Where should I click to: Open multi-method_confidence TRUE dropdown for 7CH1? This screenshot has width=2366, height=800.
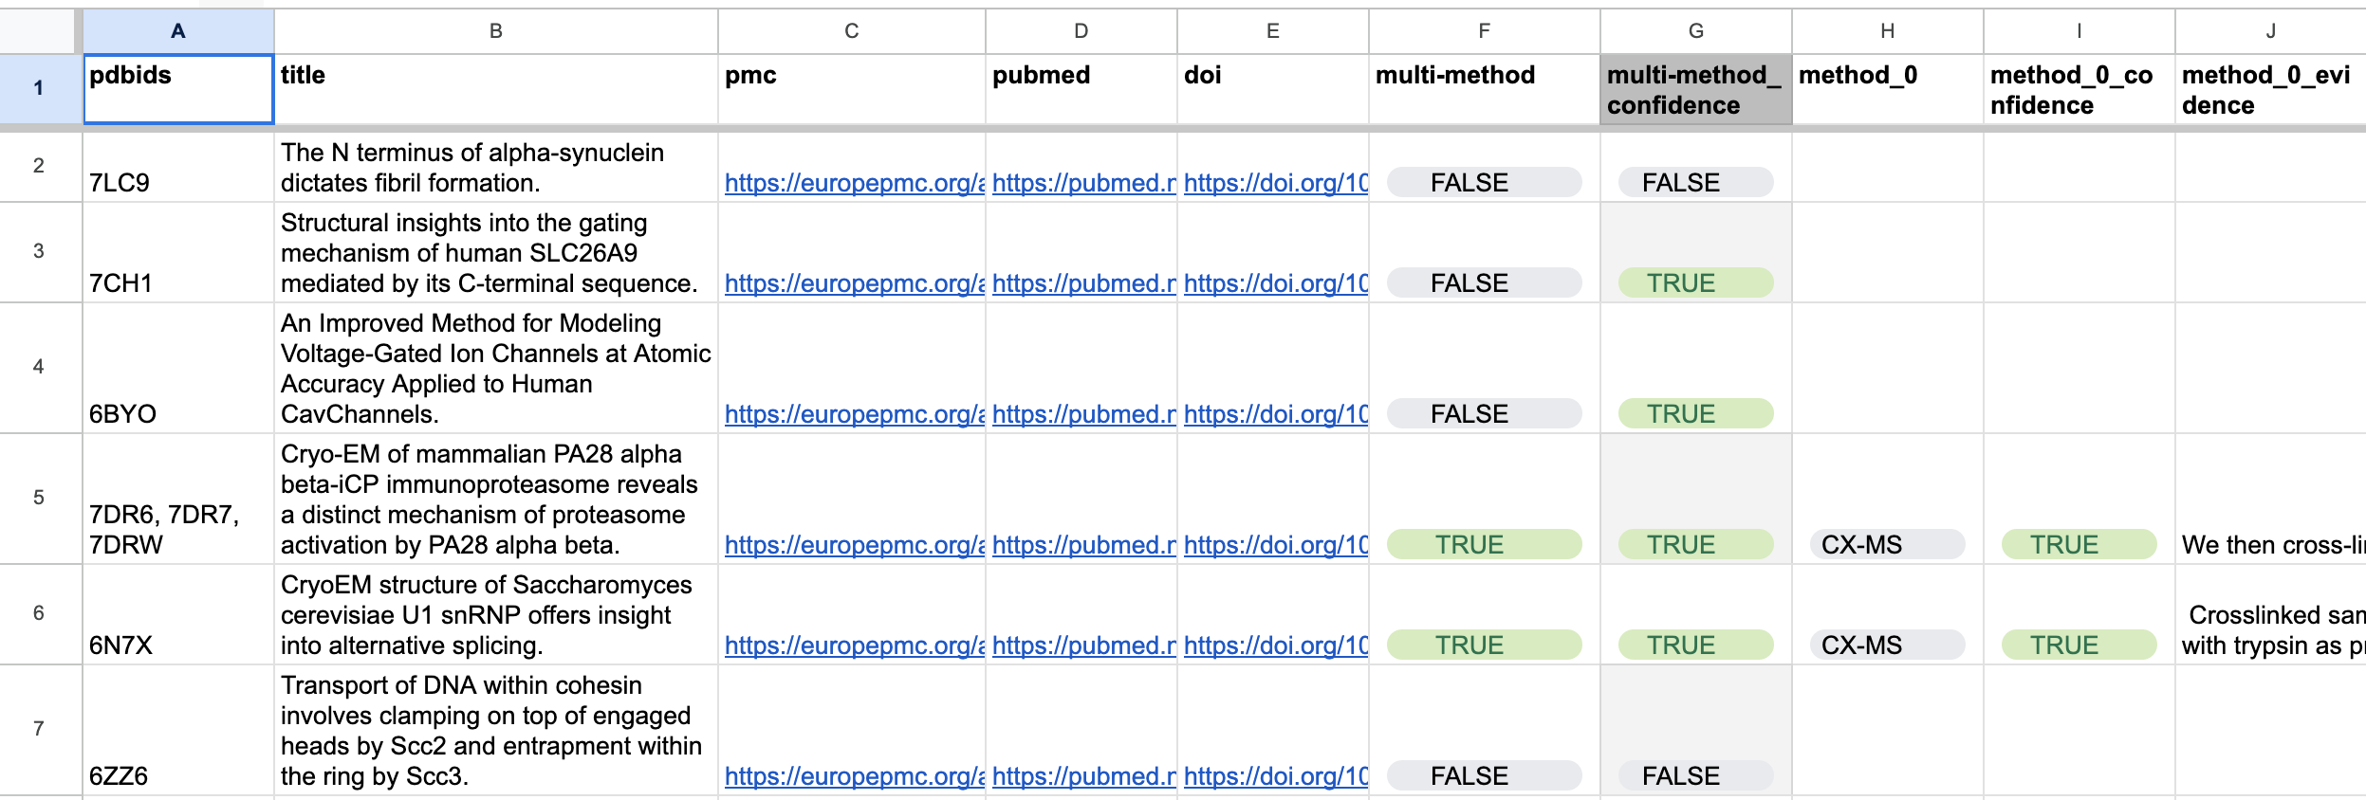click(x=1695, y=282)
